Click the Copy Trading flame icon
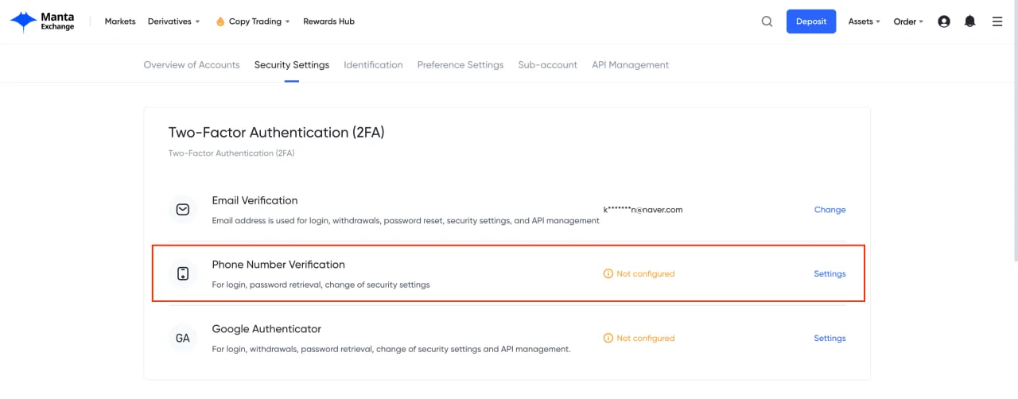Viewport: 1018px width, 399px height. click(220, 21)
